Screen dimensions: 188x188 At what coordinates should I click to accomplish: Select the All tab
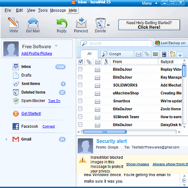tap(89, 54)
